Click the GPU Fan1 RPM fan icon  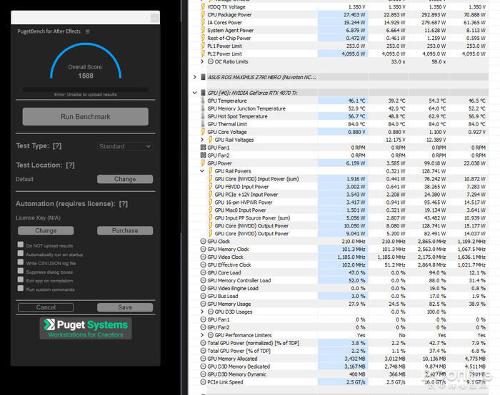(202, 148)
